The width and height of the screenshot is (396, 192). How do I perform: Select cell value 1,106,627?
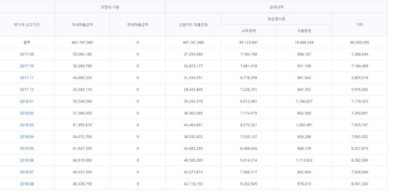pos(304,101)
